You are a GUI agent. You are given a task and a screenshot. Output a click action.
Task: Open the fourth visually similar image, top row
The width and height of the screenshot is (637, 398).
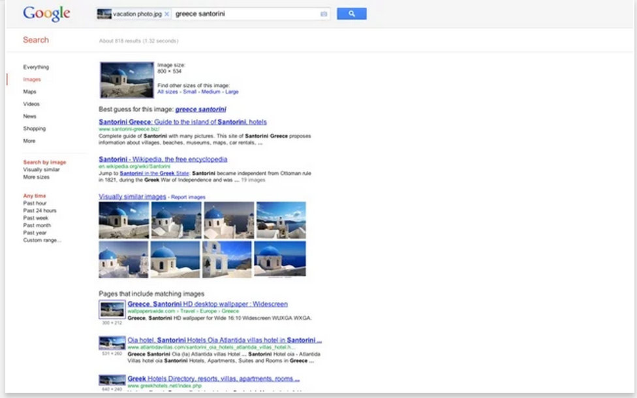(x=281, y=220)
